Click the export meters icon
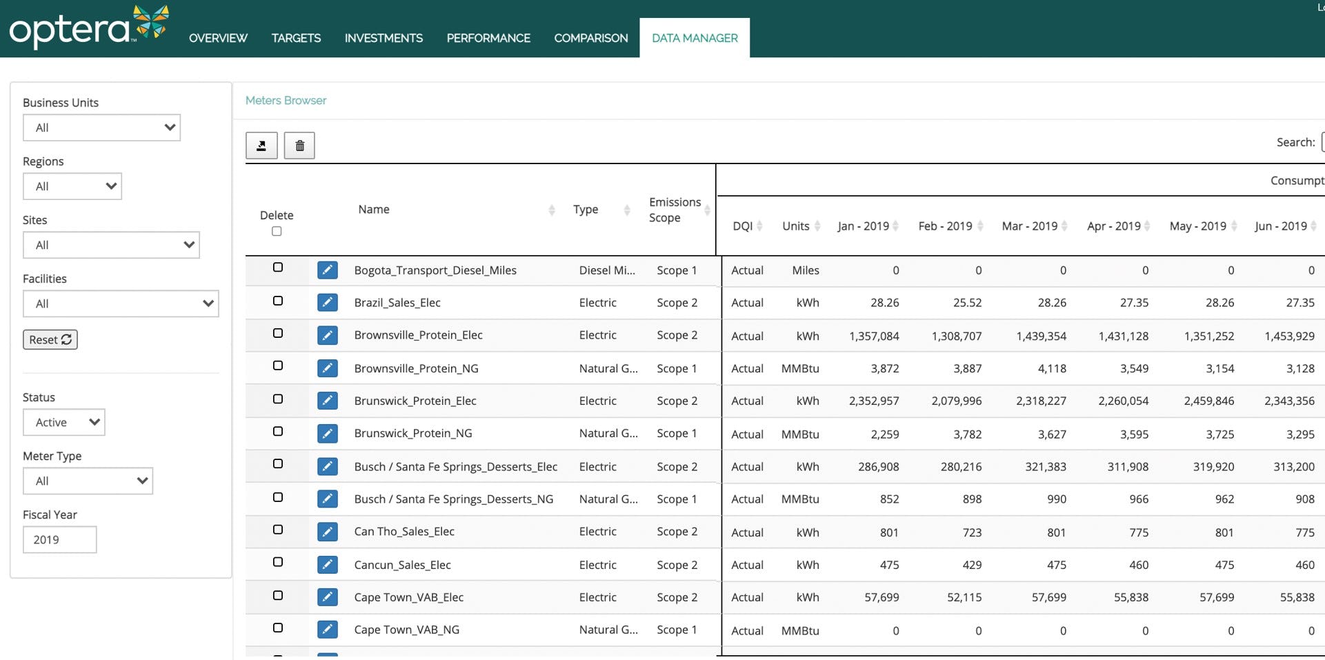Image resolution: width=1325 pixels, height=660 pixels. click(261, 146)
